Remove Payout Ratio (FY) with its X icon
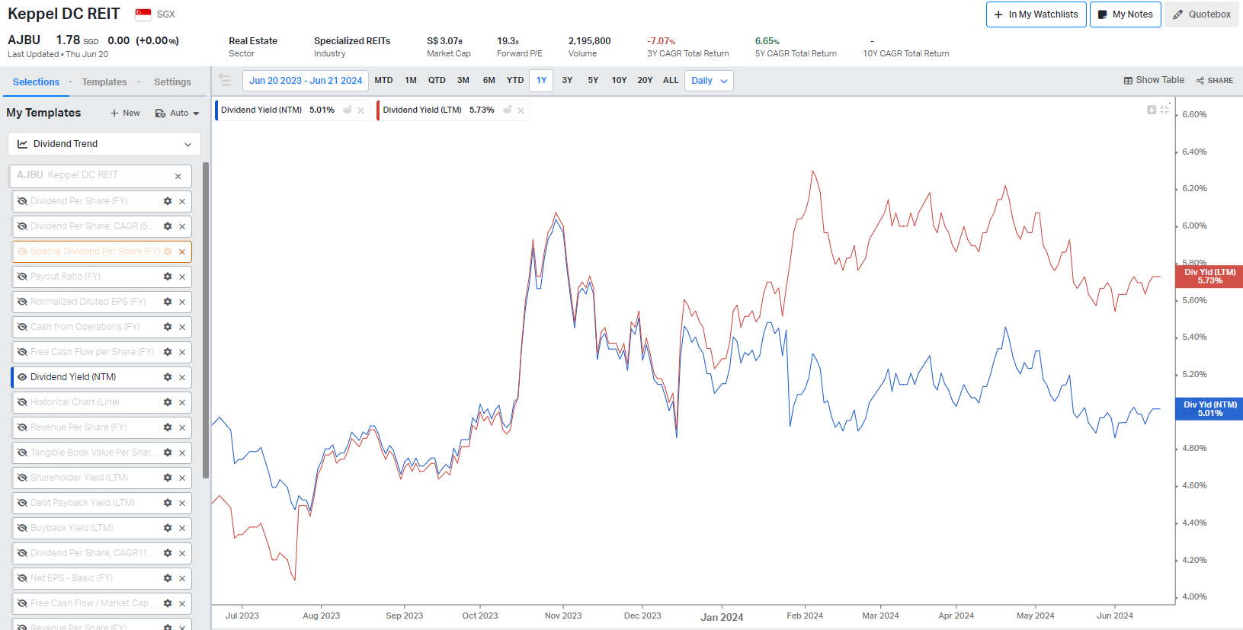Viewport: 1243px width, 630px height. click(182, 277)
